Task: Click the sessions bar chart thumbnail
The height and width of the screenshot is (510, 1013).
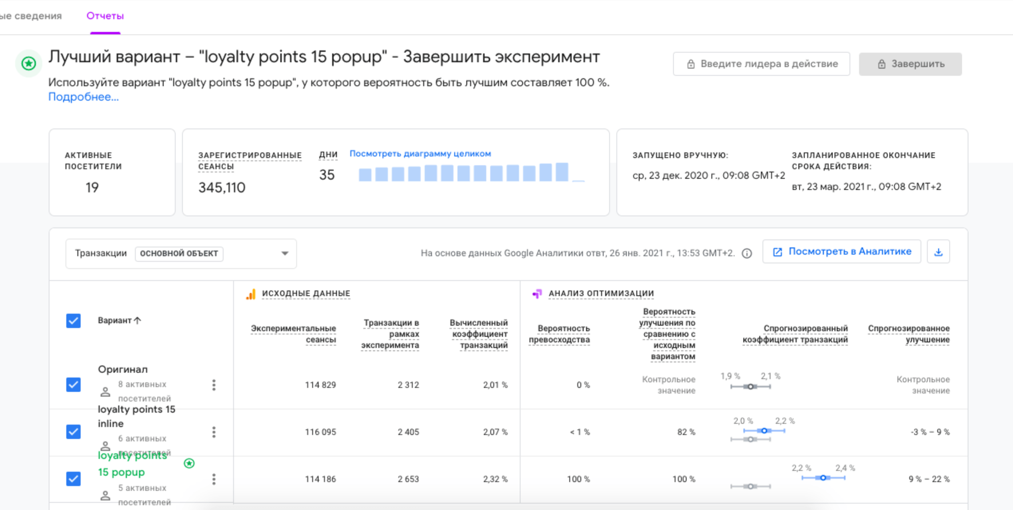Action: tap(471, 172)
